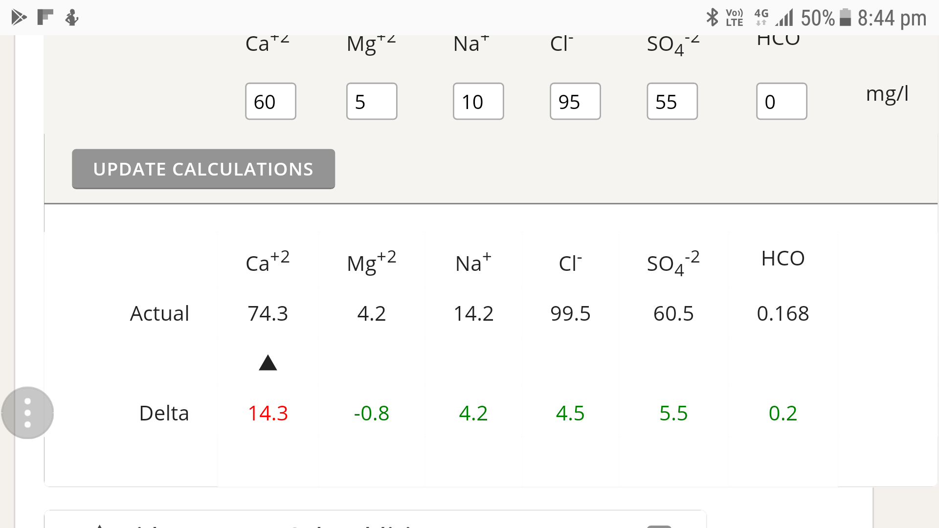Viewport: 939px width, 528px height.
Task: Click the red Ca delta value 14.3
Action: (x=268, y=413)
